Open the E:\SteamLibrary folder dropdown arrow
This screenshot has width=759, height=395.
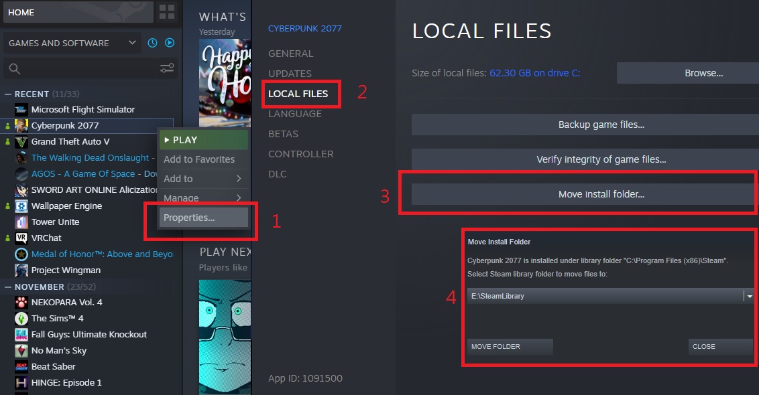750,296
